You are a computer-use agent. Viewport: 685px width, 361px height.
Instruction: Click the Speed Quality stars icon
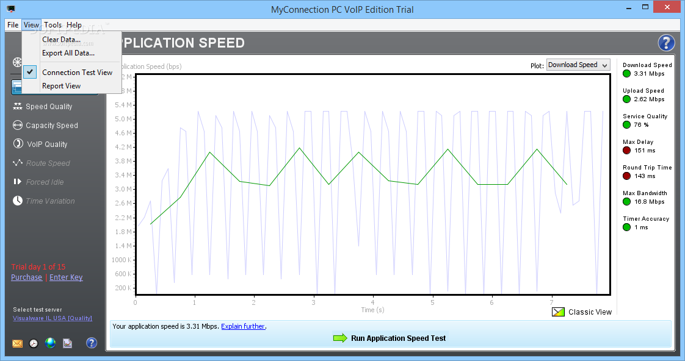pyautogui.click(x=18, y=106)
